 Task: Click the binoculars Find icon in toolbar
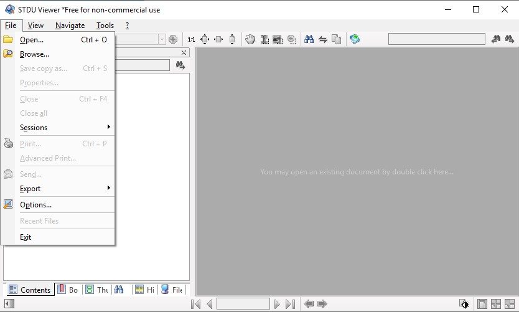(309, 39)
